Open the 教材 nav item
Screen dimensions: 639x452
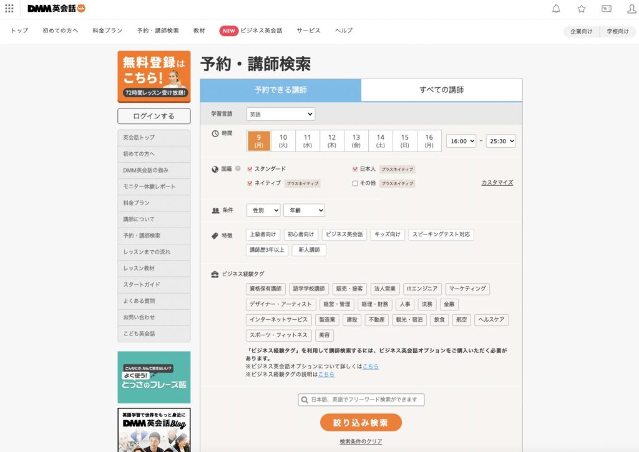click(199, 31)
